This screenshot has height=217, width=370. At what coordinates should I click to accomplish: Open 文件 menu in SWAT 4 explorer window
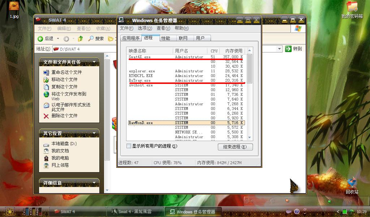pyautogui.click(x=44, y=29)
